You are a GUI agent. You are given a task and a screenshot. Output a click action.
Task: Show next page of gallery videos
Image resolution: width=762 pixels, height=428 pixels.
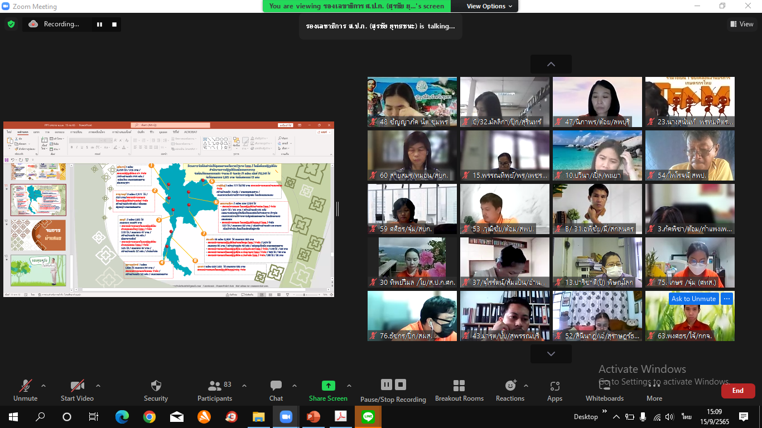[x=551, y=354]
